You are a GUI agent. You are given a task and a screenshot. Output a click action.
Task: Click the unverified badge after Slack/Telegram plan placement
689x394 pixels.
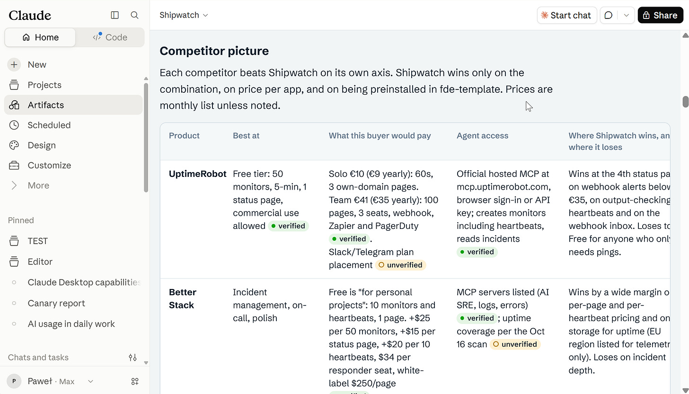point(401,265)
